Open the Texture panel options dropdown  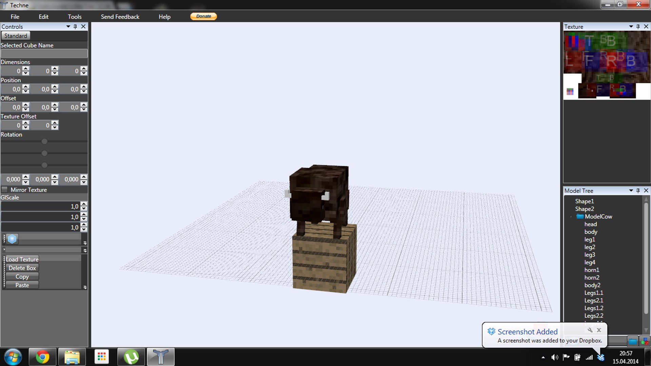pyautogui.click(x=631, y=26)
